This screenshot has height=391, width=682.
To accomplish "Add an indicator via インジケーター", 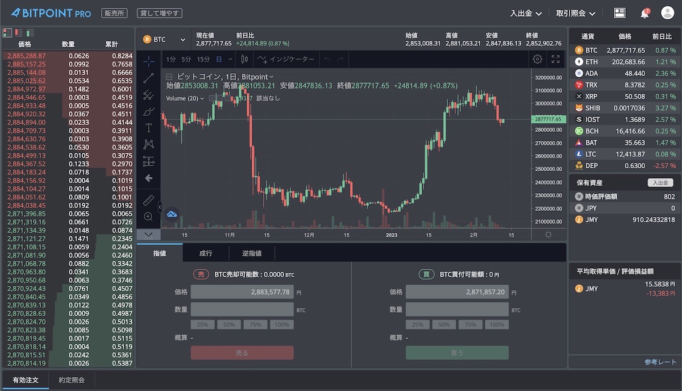I will pos(286,59).
